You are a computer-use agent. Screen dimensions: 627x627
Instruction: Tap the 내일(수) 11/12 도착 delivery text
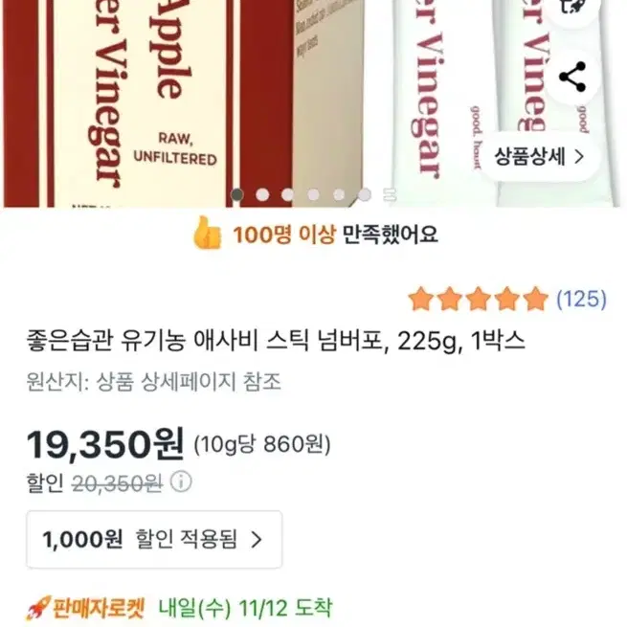[x=245, y=608]
